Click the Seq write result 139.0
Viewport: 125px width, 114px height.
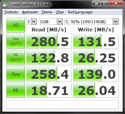click(96, 74)
